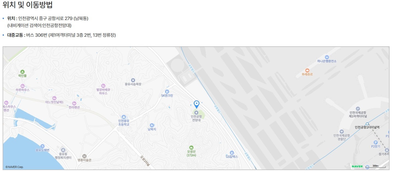Select the 별장바베큐 하우스 lodging icon
Image resolution: width=394 pixels, height=175 pixels.
pyautogui.click(x=103, y=86)
